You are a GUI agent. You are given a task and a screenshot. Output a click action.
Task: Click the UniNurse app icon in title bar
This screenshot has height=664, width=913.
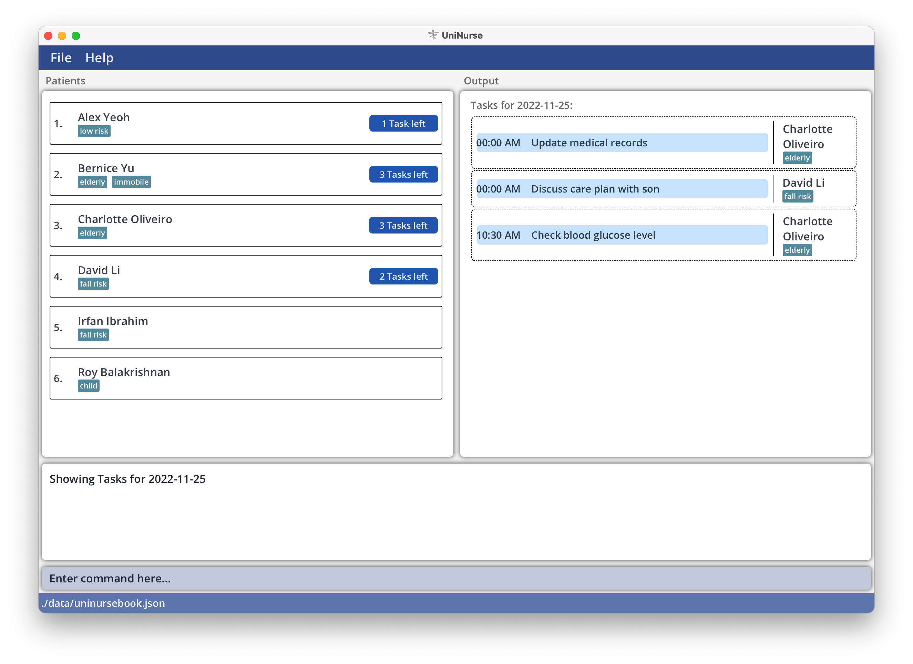click(433, 35)
